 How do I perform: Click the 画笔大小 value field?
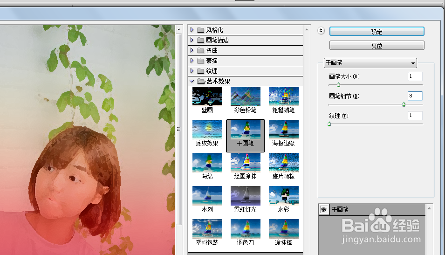pos(415,76)
